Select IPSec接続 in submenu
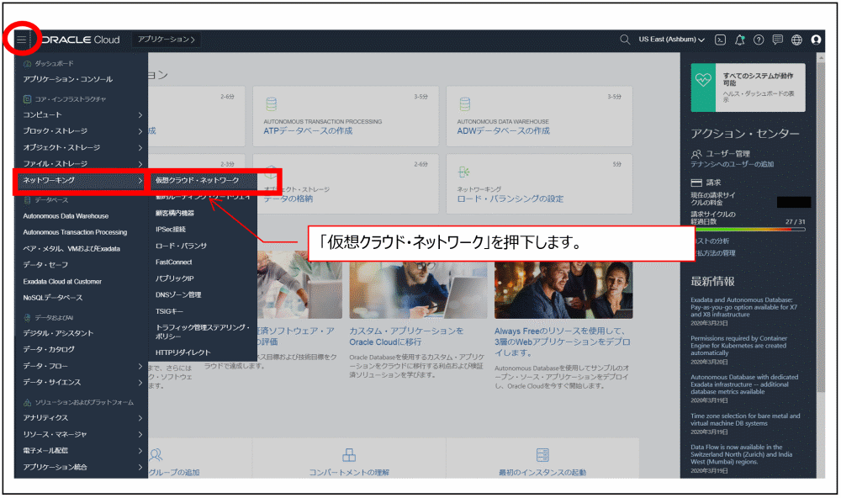Viewport: 841px width, 498px height. click(171, 229)
